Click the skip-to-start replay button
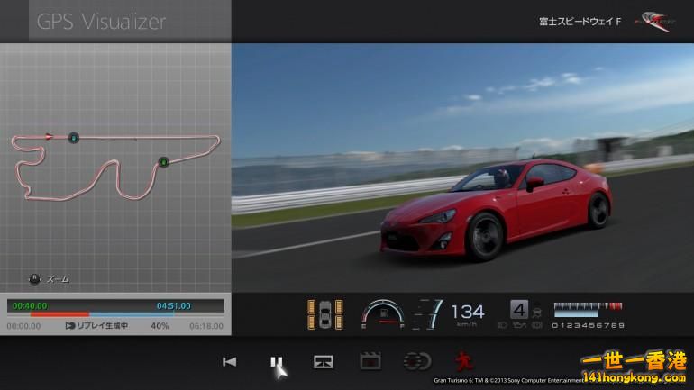 (x=230, y=362)
